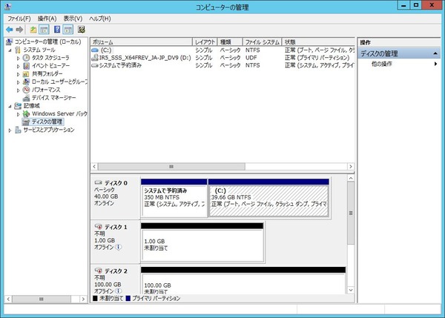Viewport: 445px width, 318px height.
Task: Click the DVD drive icon for IRS_SSS volume
Action: click(x=95, y=58)
